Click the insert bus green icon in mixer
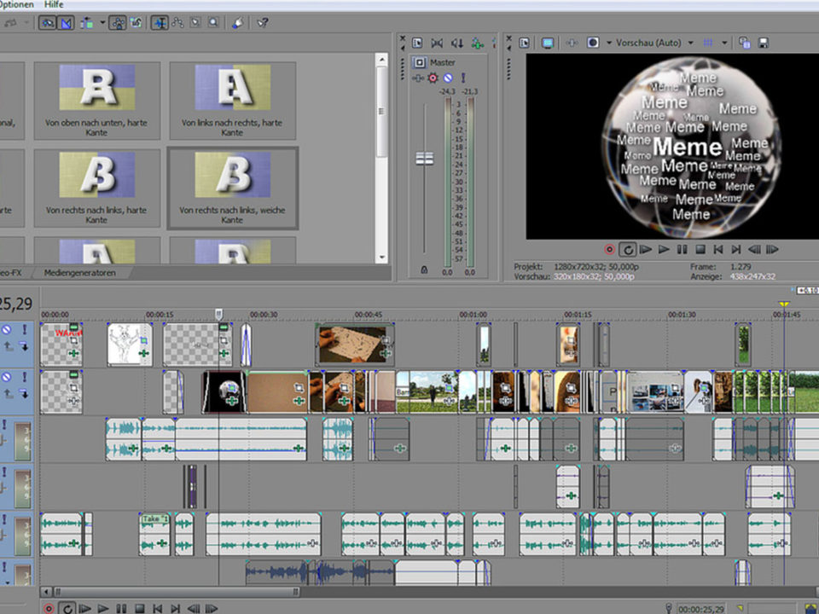The width and height of the screenshot is (819, 614). 476,43
